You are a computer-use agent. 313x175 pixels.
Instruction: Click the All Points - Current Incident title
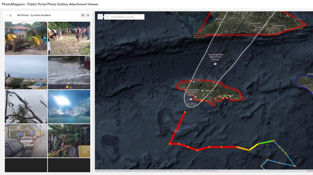[x=34, y=15]
